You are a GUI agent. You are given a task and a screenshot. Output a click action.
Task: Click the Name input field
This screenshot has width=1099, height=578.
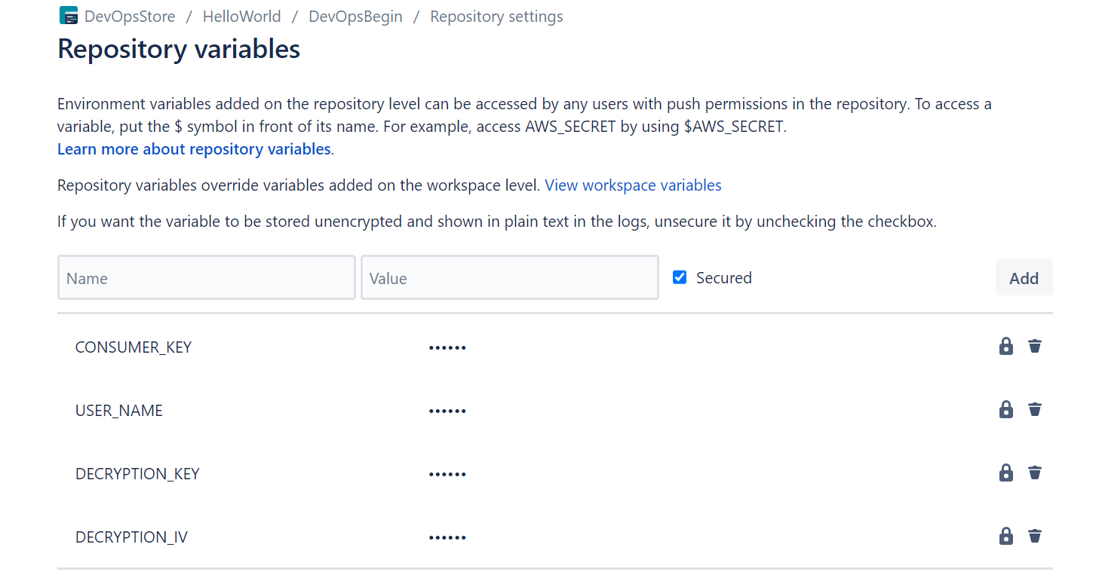coord(206,277)
